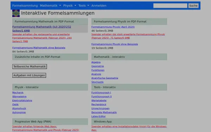Open the Wärmelehre link
The width and height of the screenshot is (211, 132).
tap(19, 96)
